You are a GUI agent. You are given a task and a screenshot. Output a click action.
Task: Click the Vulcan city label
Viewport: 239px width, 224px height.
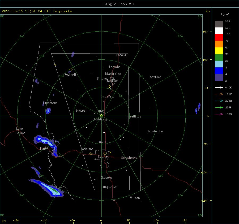pyautogui.click(x=135, y=198)
